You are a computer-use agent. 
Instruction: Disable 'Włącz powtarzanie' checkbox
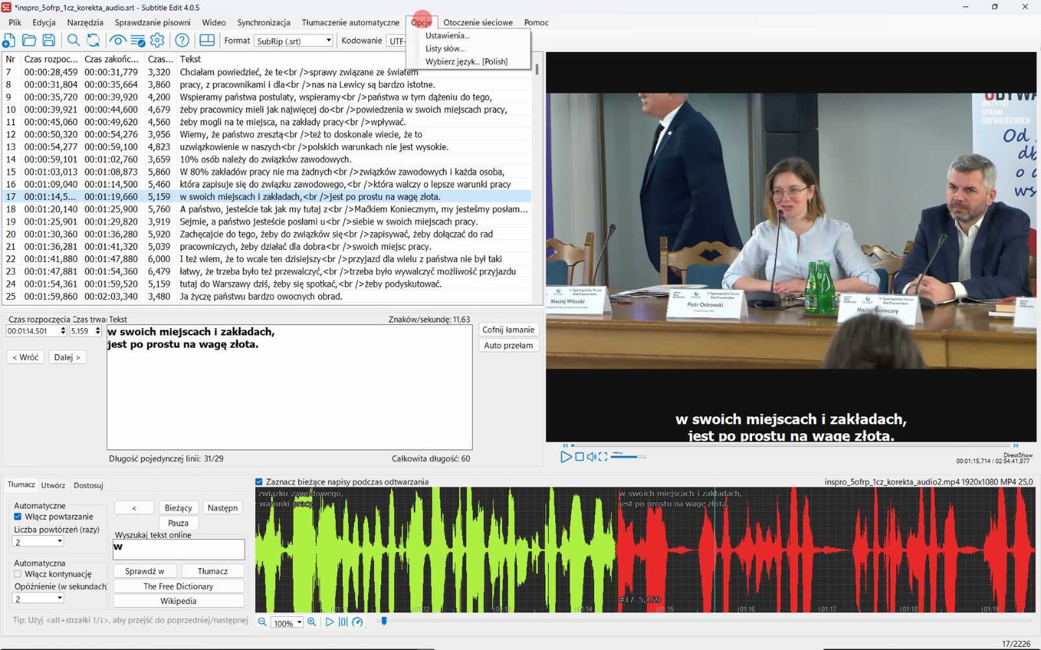click(18, 517)
